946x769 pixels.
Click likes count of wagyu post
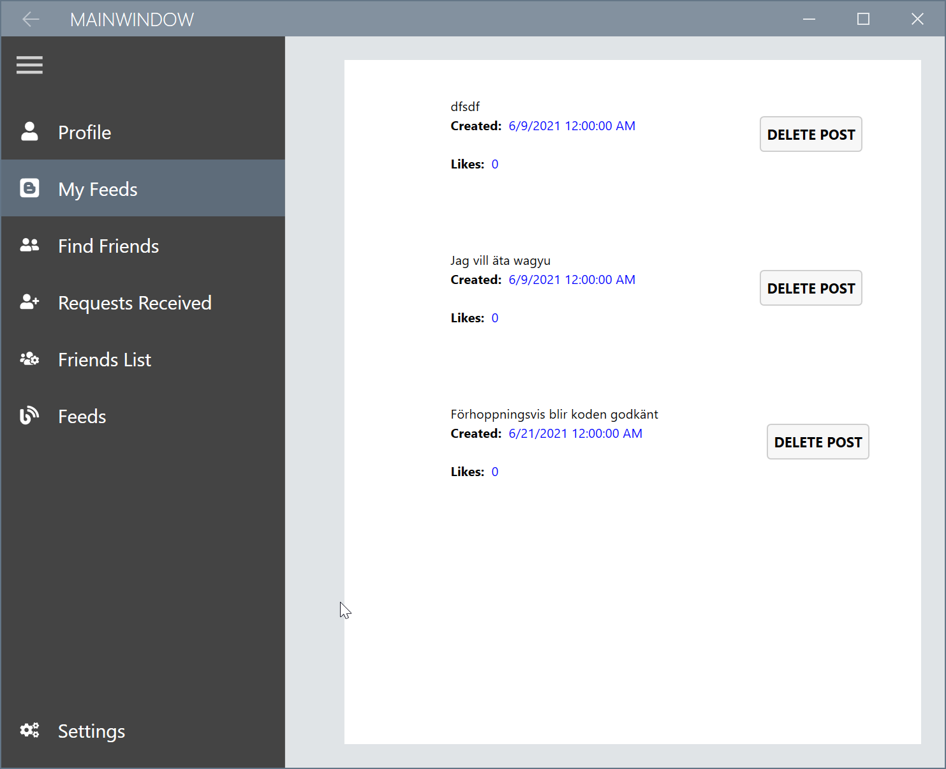click(495, 318)
